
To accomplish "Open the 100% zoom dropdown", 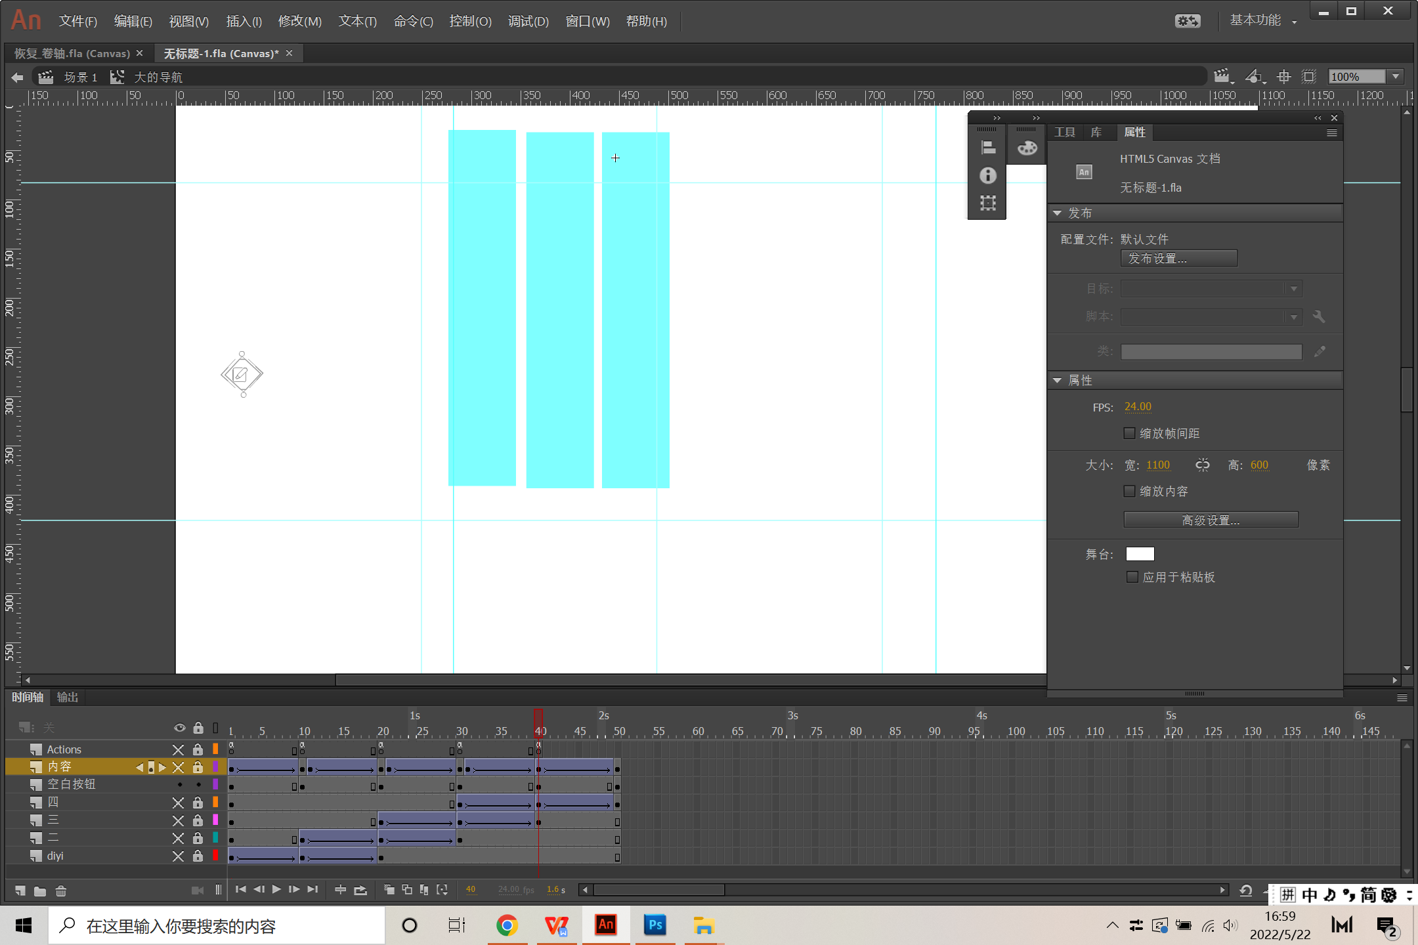I will (x=1396, y=77).
